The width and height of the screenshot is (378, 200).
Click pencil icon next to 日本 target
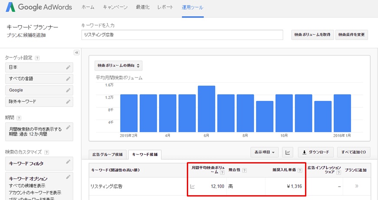pos(68,67)
